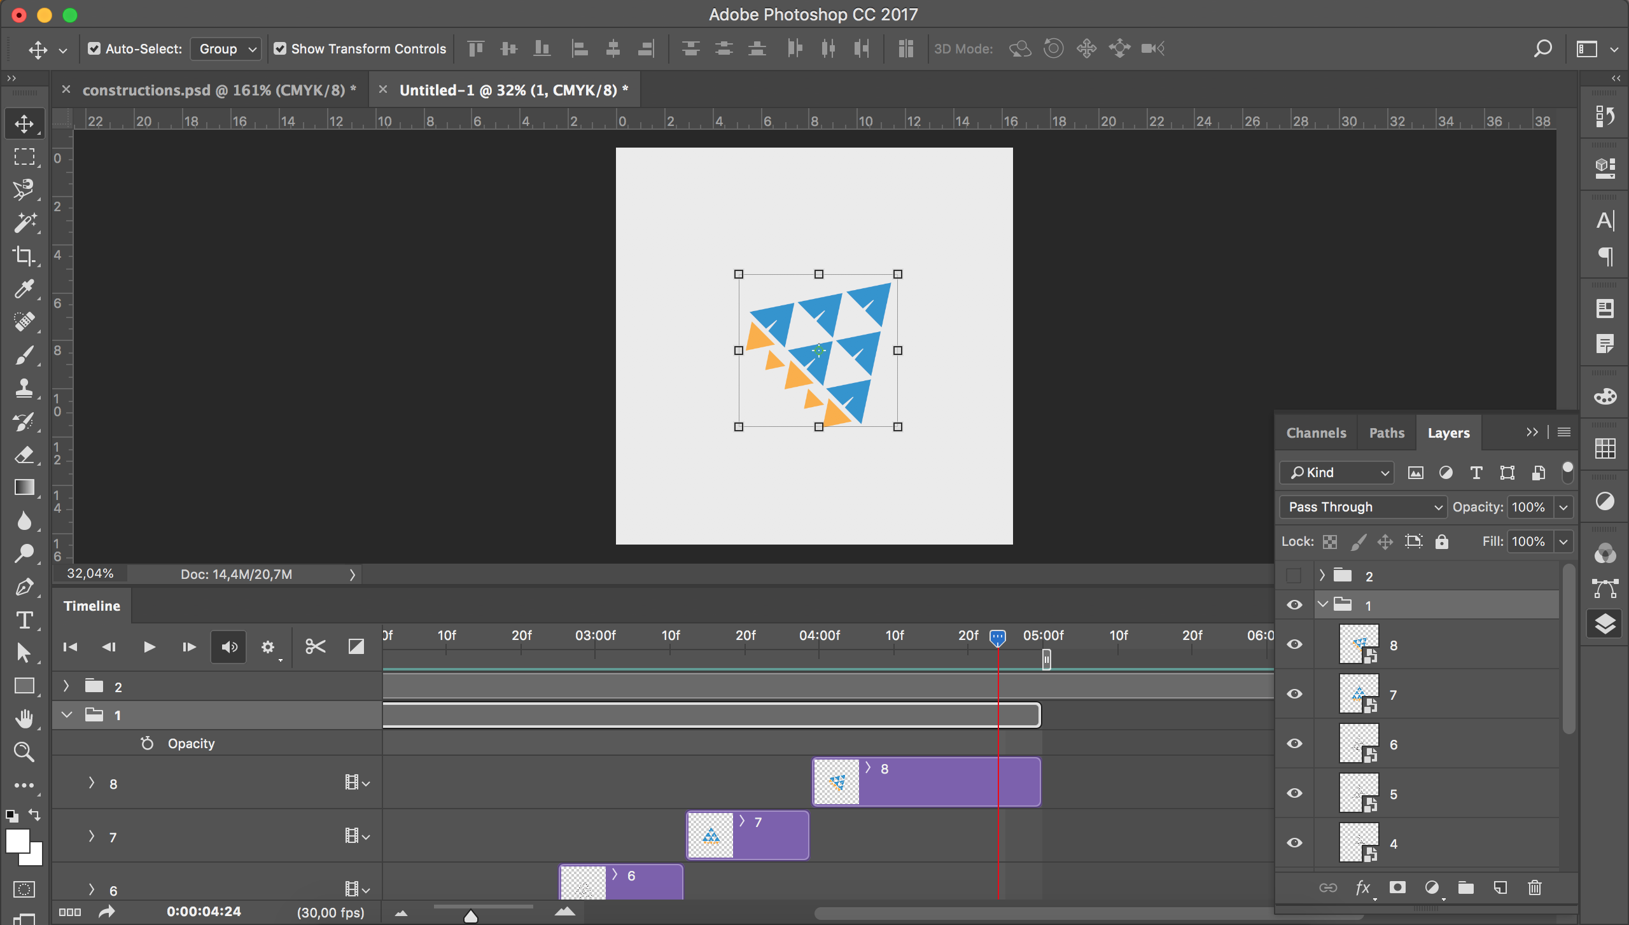The height and width of the screenshot is (925, 1629).
Task: Switch to the Channels tab
Action: click(1316, 433)
